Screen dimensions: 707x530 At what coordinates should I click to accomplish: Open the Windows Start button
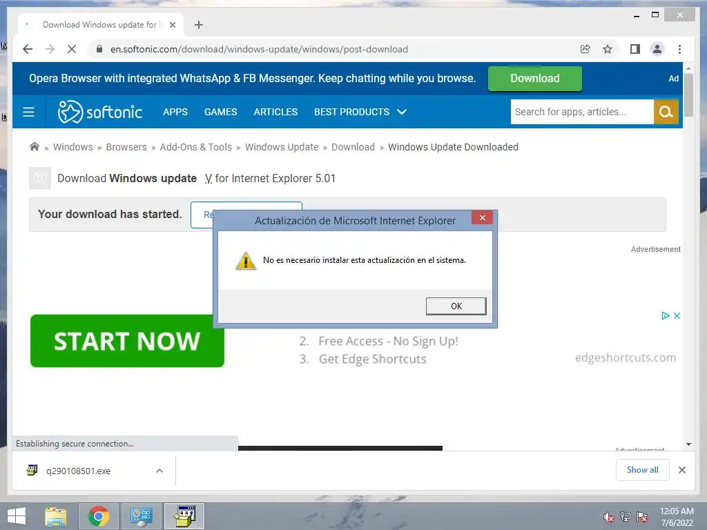(17, 516)
